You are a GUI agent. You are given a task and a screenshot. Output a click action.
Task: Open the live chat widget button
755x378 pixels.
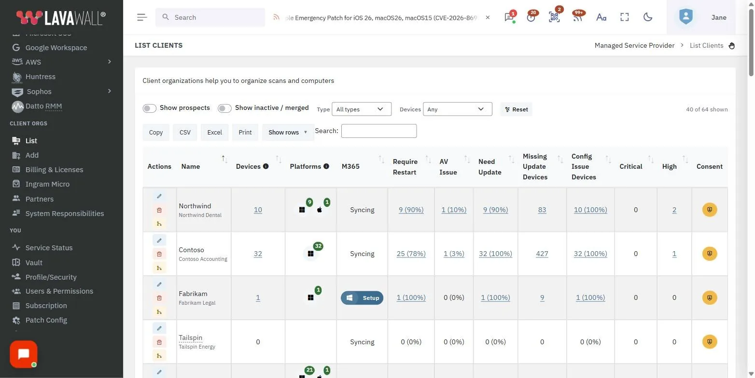coord(23,354)
